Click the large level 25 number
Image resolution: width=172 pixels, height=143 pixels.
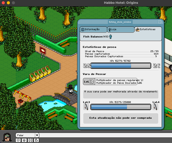pos(87,66)
